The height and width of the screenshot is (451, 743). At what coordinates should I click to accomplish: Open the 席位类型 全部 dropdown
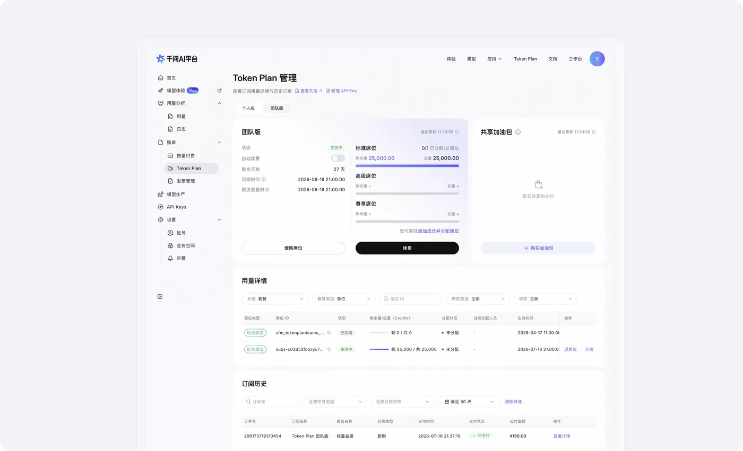coord(478,299)
